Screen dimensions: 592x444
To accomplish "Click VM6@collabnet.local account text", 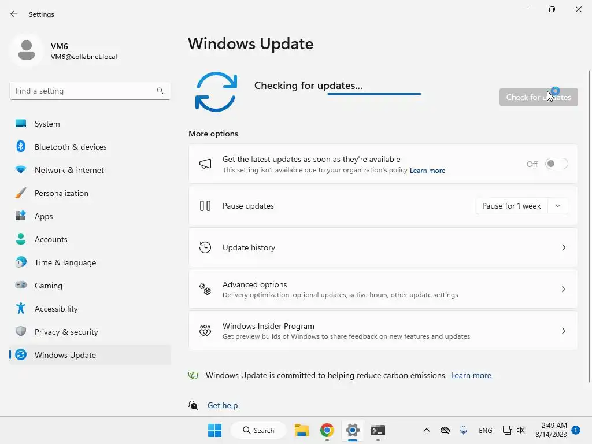I will [84, 57].
